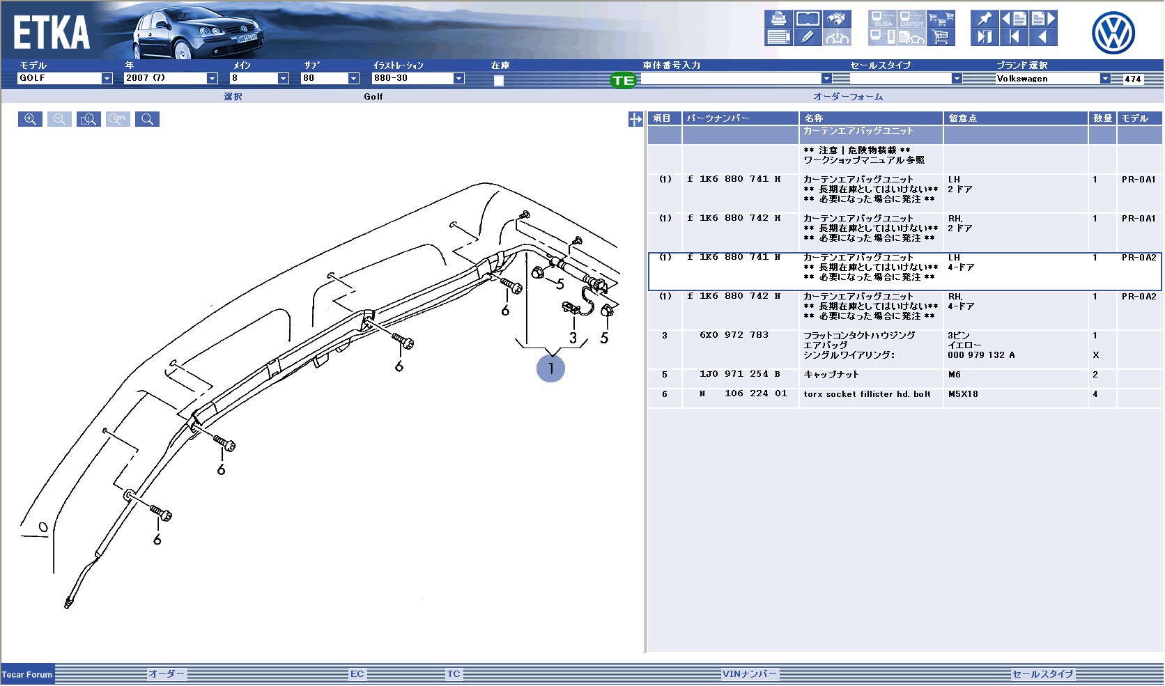Click the computer-to-server icon
The height and width of the screenshot is (686, 1165).
coord(883,37)
